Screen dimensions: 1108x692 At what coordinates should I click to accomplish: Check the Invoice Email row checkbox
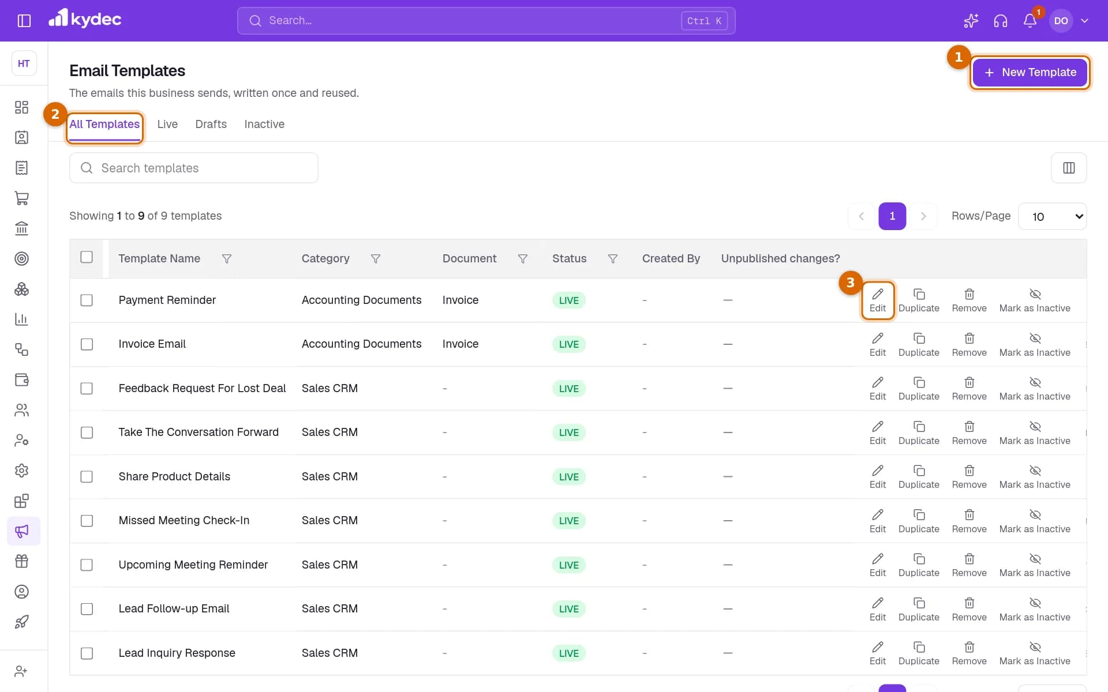click(x=87, y=344)
